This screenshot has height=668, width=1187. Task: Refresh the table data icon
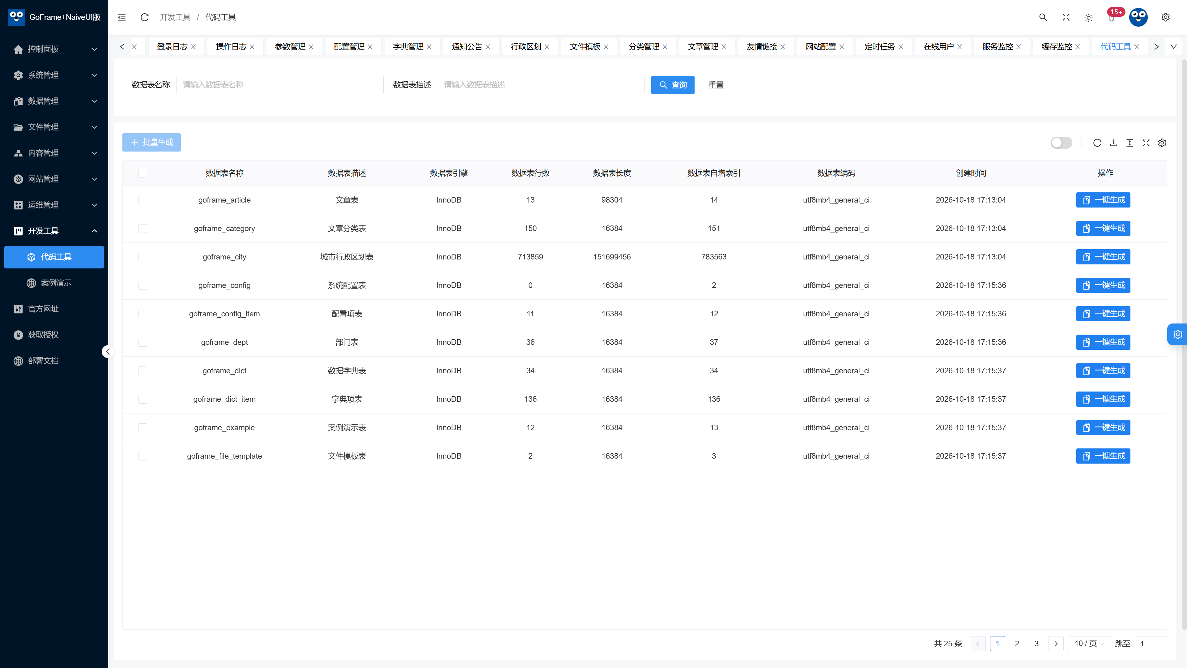click(1097, 143)
